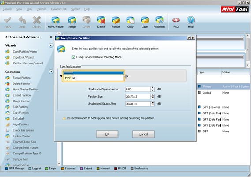Click OK in Move/Resize dialog

pos(107,134)
